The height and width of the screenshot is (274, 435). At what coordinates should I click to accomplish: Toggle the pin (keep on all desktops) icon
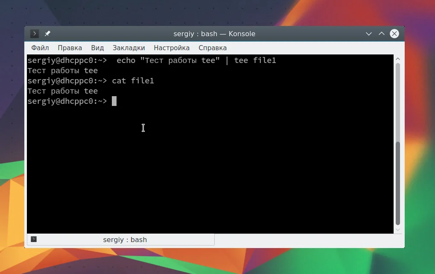[47, 34]
